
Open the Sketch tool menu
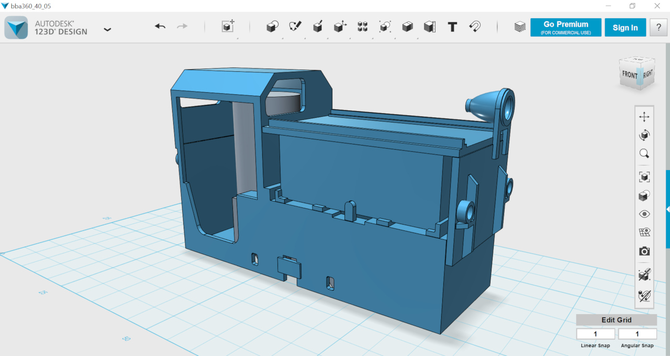pyautogui.click(x=295, y=27)
